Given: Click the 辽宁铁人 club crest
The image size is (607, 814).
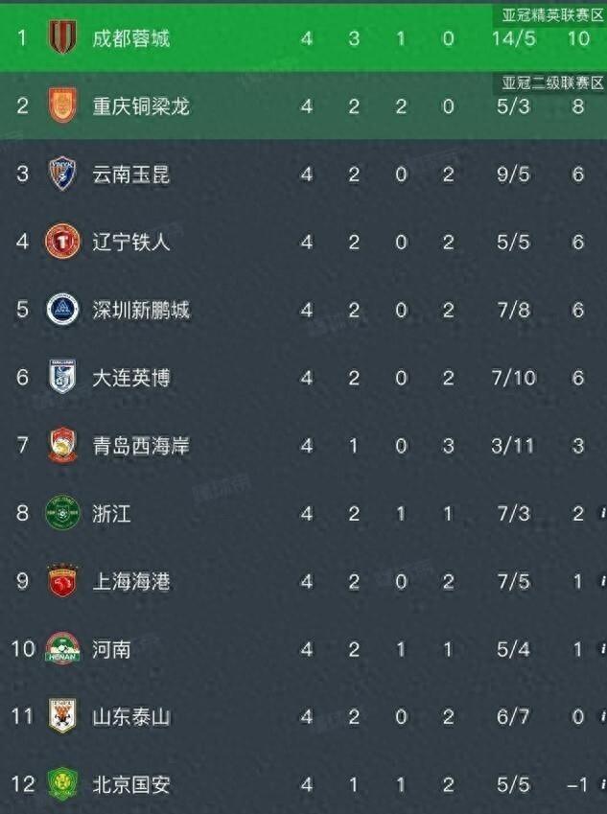Looking at the screenshot, I should point(63,242).
